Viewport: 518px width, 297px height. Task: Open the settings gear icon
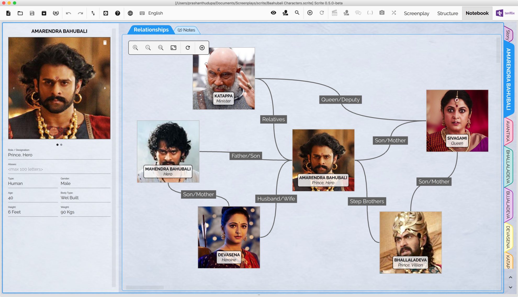point(106,13)
